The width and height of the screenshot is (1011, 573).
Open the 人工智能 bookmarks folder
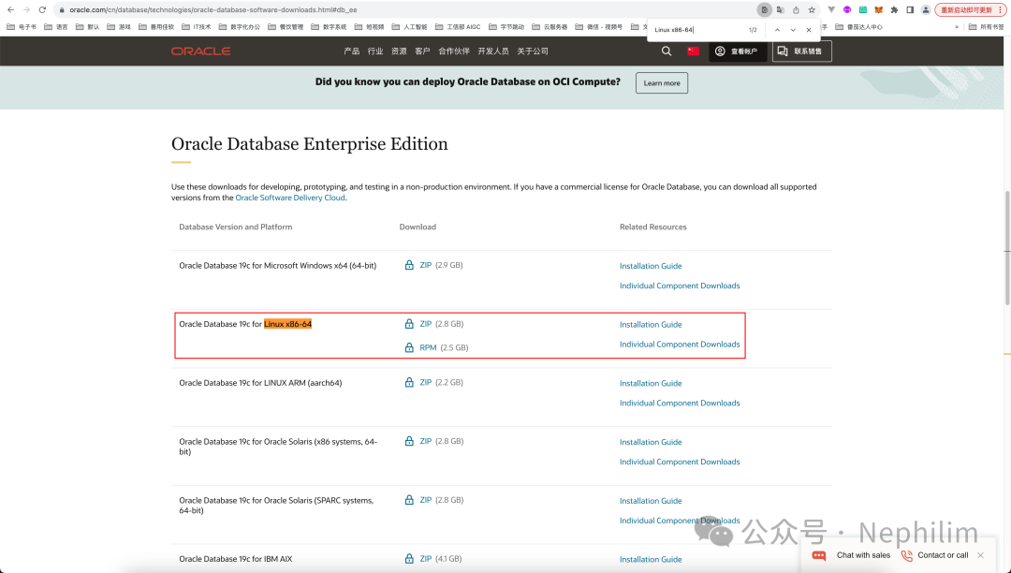(409, 27)
